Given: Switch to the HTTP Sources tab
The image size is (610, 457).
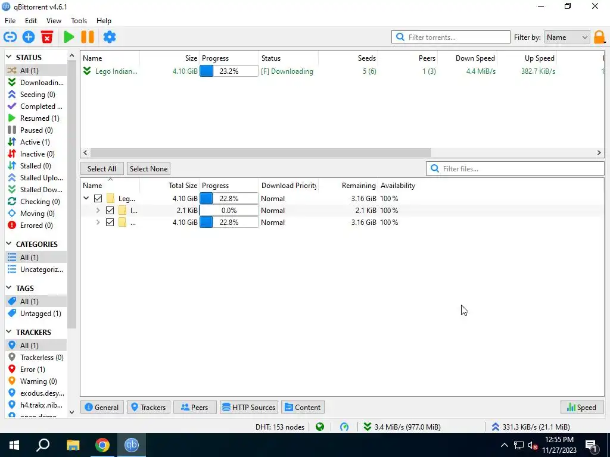Looking at the screenshot, I should coord(249,407).
